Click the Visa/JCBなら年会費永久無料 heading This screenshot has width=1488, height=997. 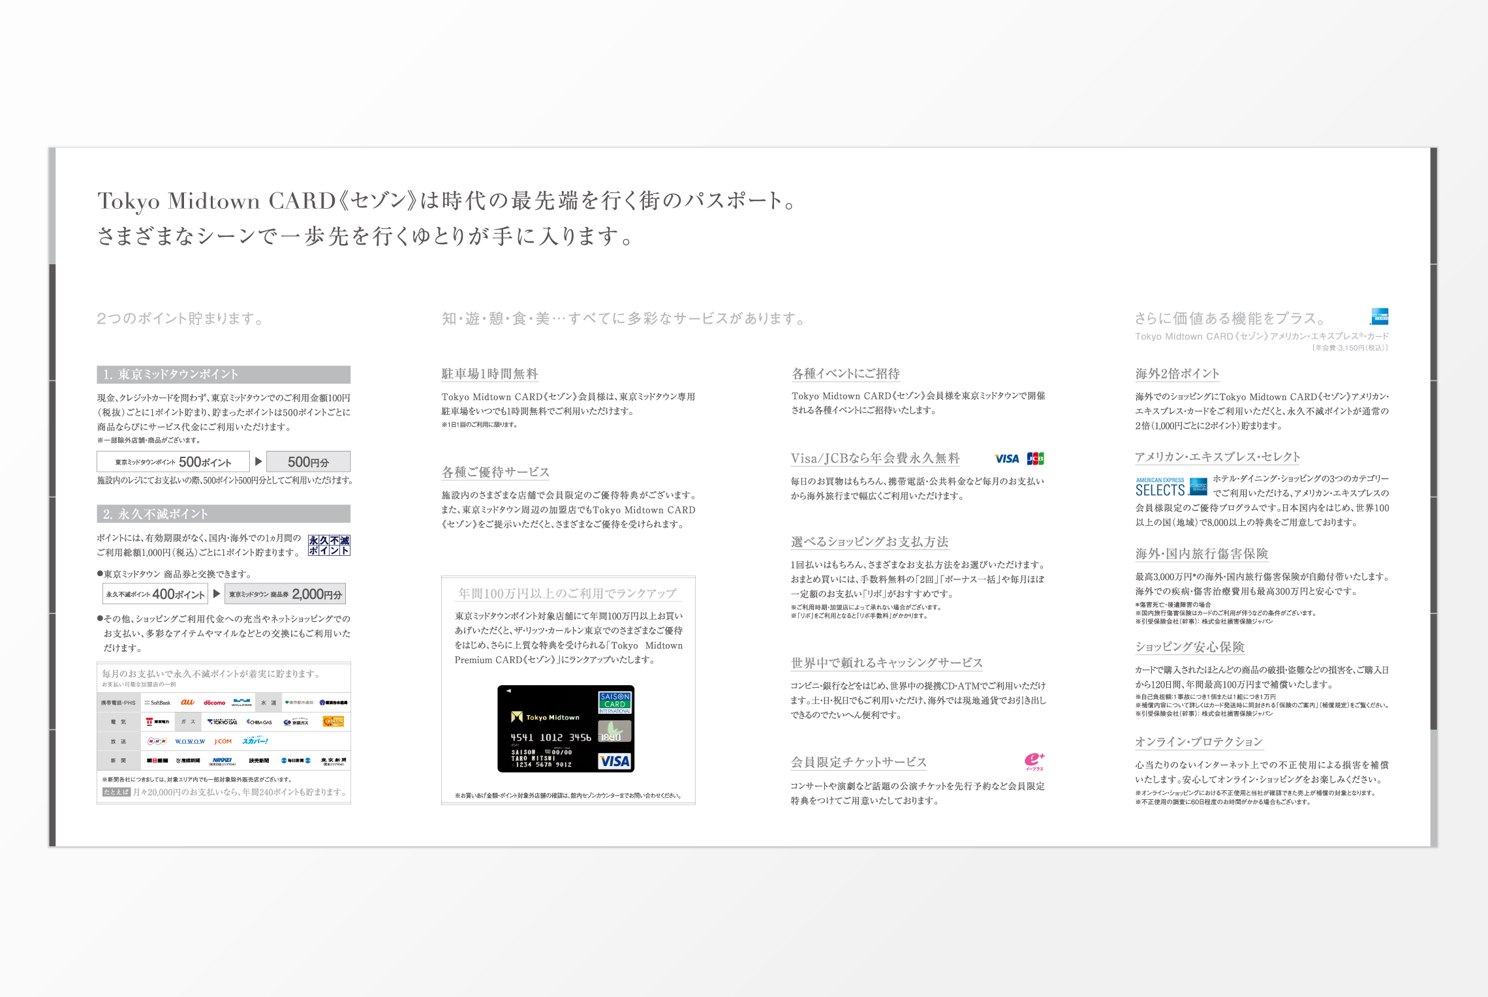coord(875,458)
